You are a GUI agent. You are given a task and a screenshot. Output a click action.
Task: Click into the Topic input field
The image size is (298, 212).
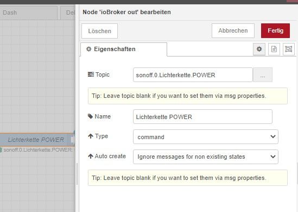[x=193, y=75]
